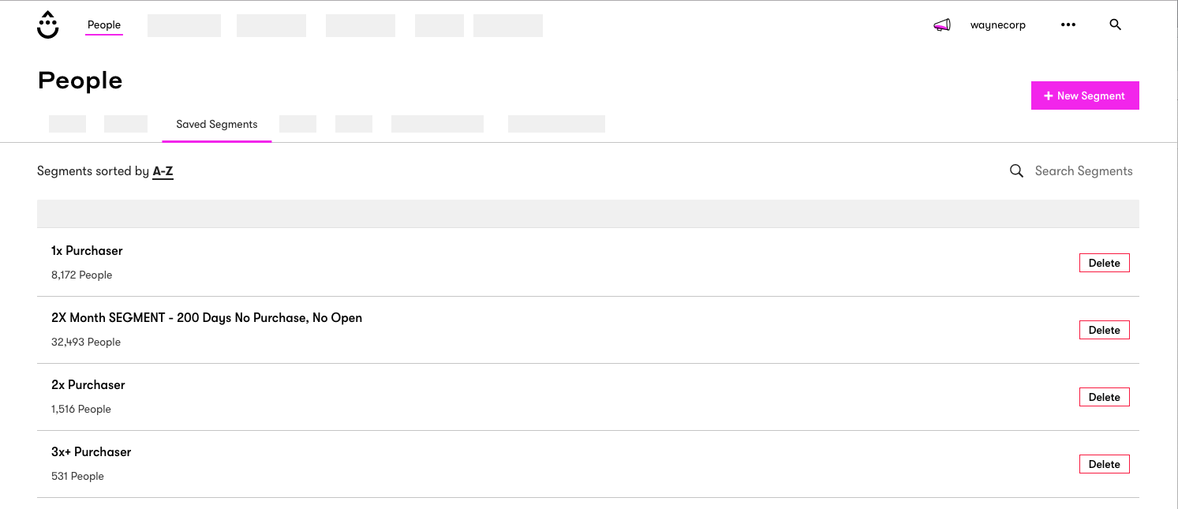Delete the 3x+ Purchaser segment
1178x509 pixels.
pyautogui.click(x=1104, y=464)
